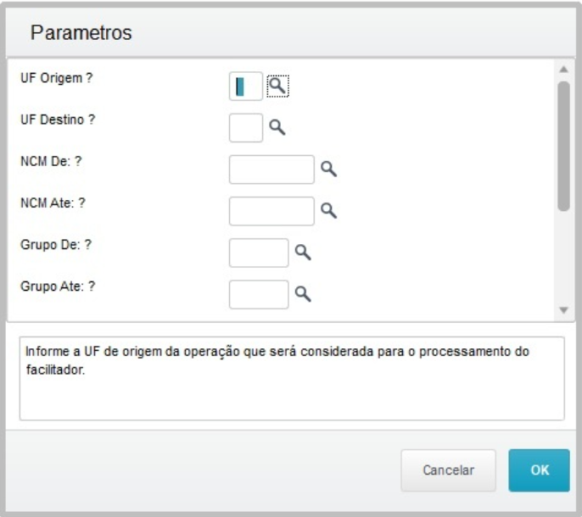Image resolution: width=582 pixels, height=517 pixels.
Task: Click the scrollbar up arrow
Action: [x=563, y=69]
